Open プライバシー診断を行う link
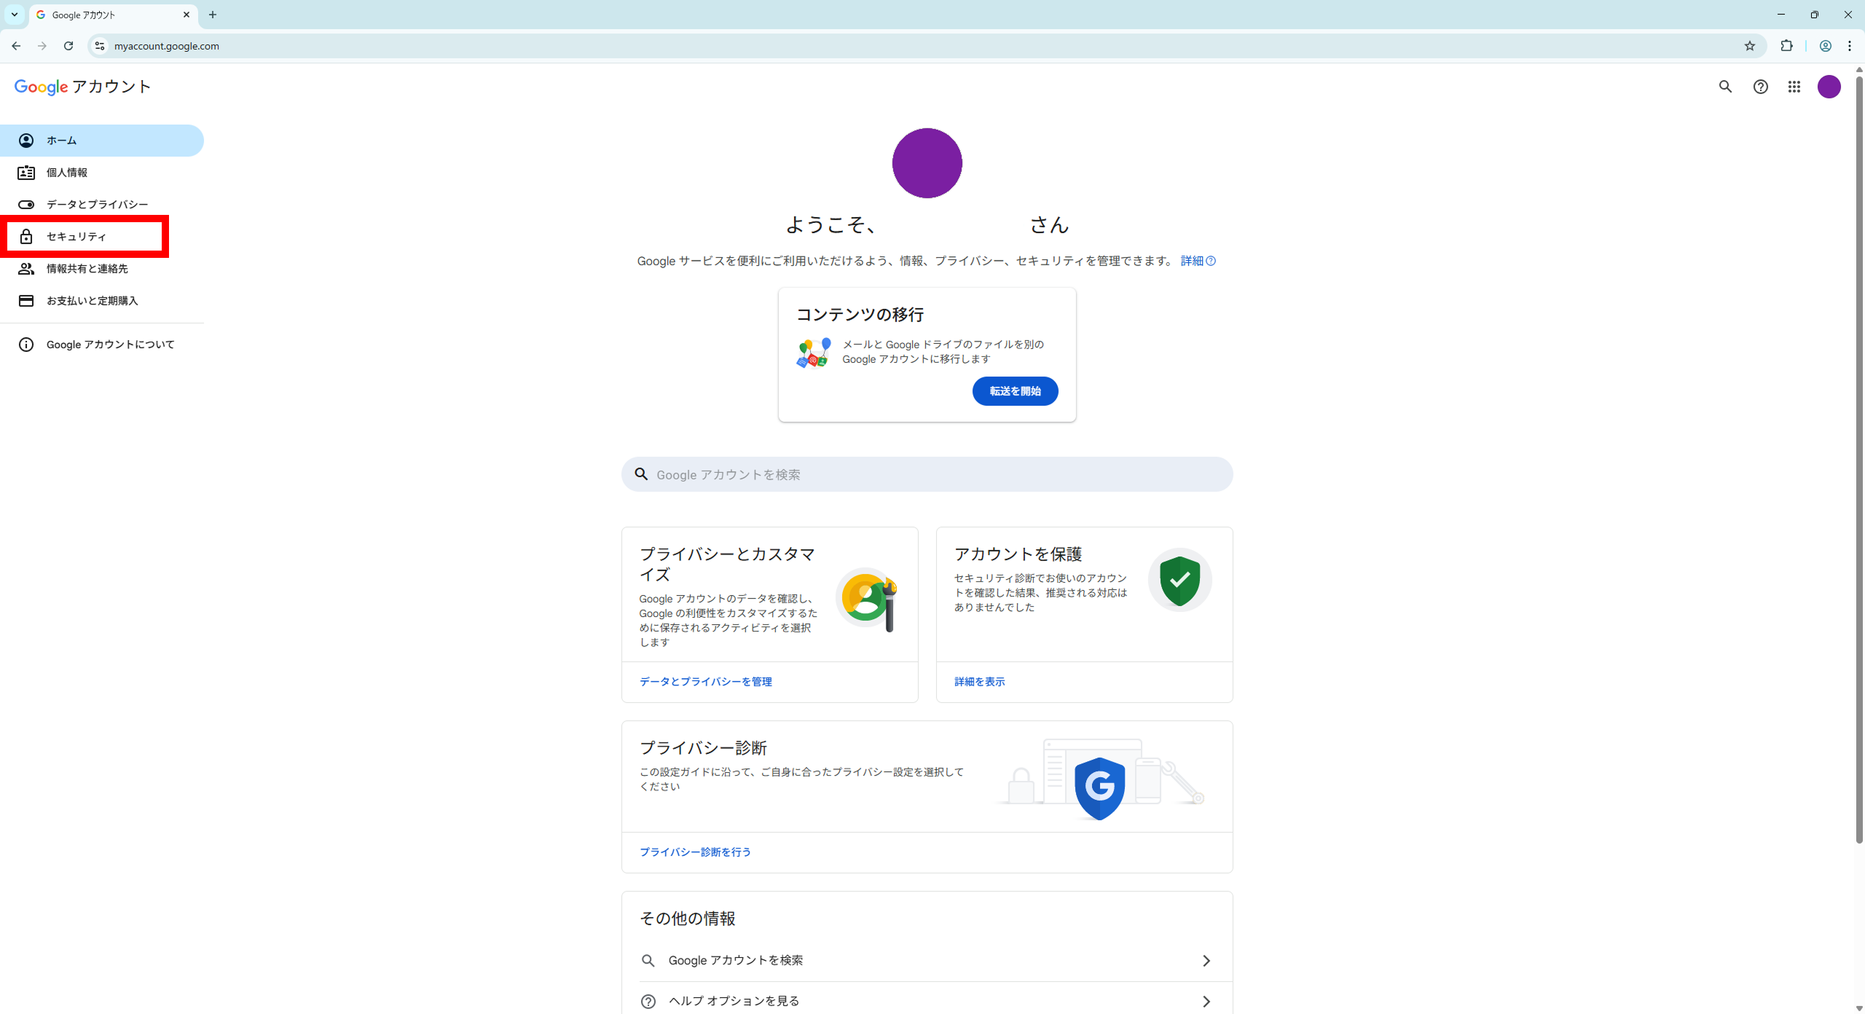The image size is (1865, 1014). (695, 852)
